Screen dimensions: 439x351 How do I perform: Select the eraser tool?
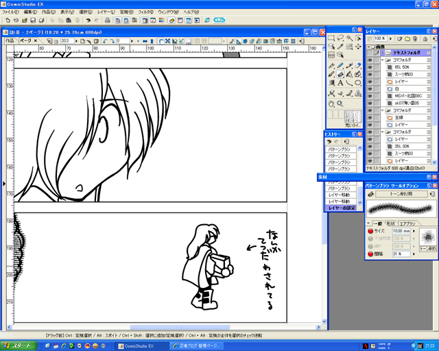pos(358,66)
